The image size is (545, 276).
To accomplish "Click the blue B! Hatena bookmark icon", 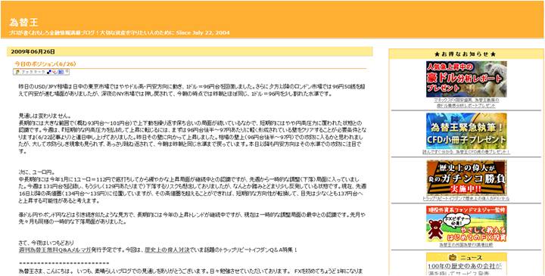I will pyautogui.click(x=61, y=72).
